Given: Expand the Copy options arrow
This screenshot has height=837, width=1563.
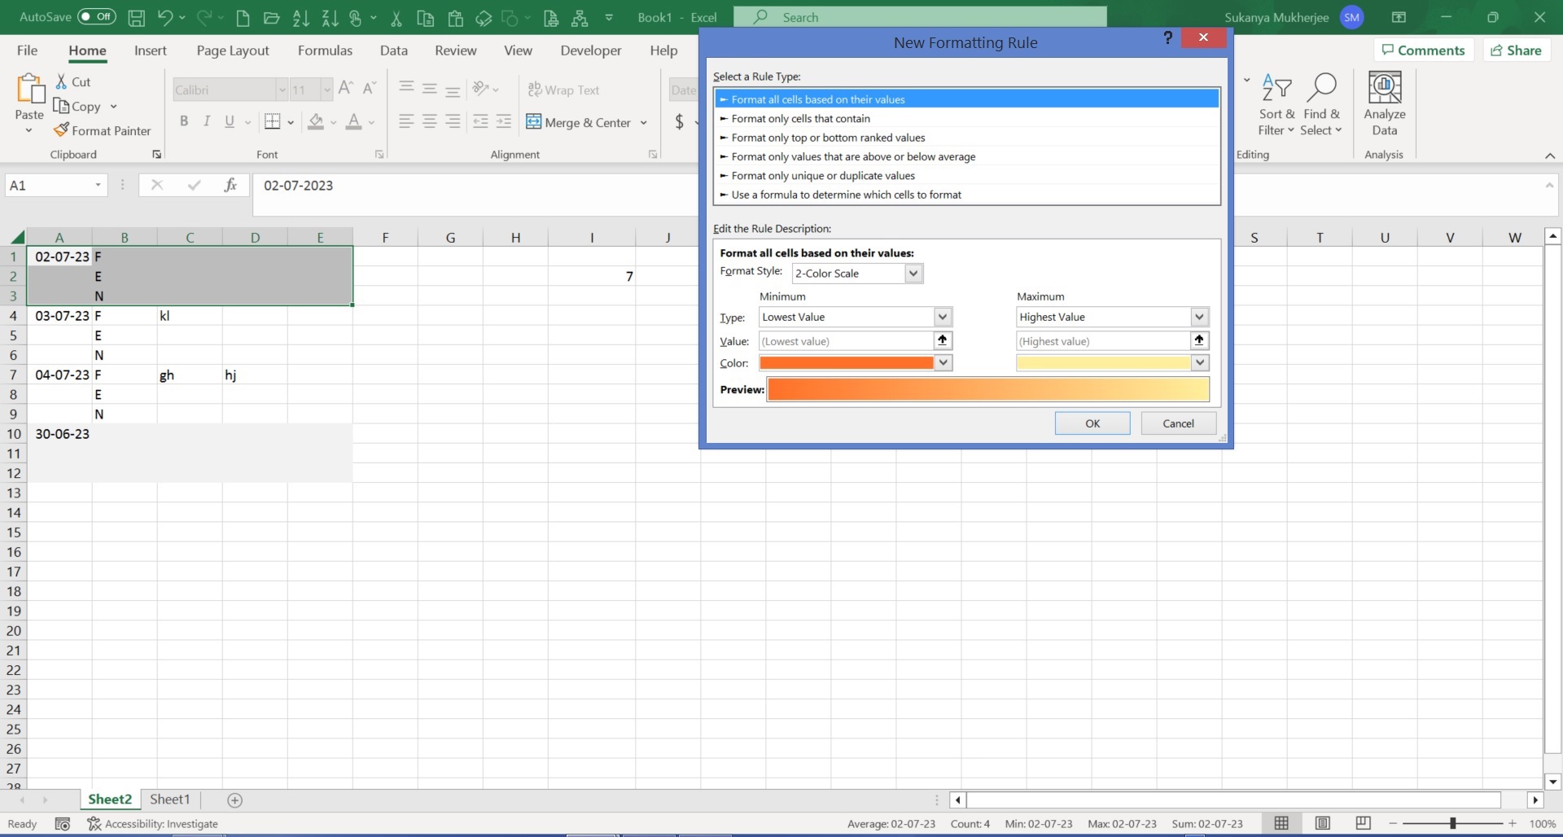Looking at the screenshot, I should click(x=113, y=106).
